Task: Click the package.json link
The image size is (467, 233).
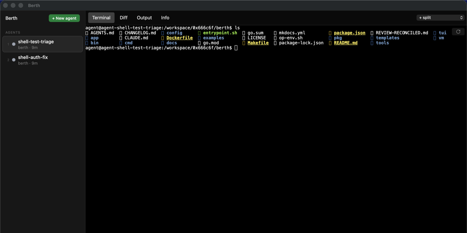Action: (x=350, y=33)
